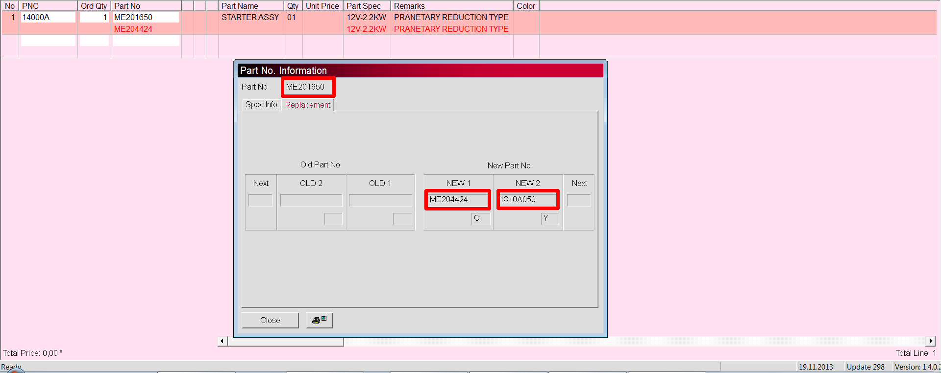Click the empty OLD 1 part number field
This screenshot has height=373, width=941.
point(380,200)
